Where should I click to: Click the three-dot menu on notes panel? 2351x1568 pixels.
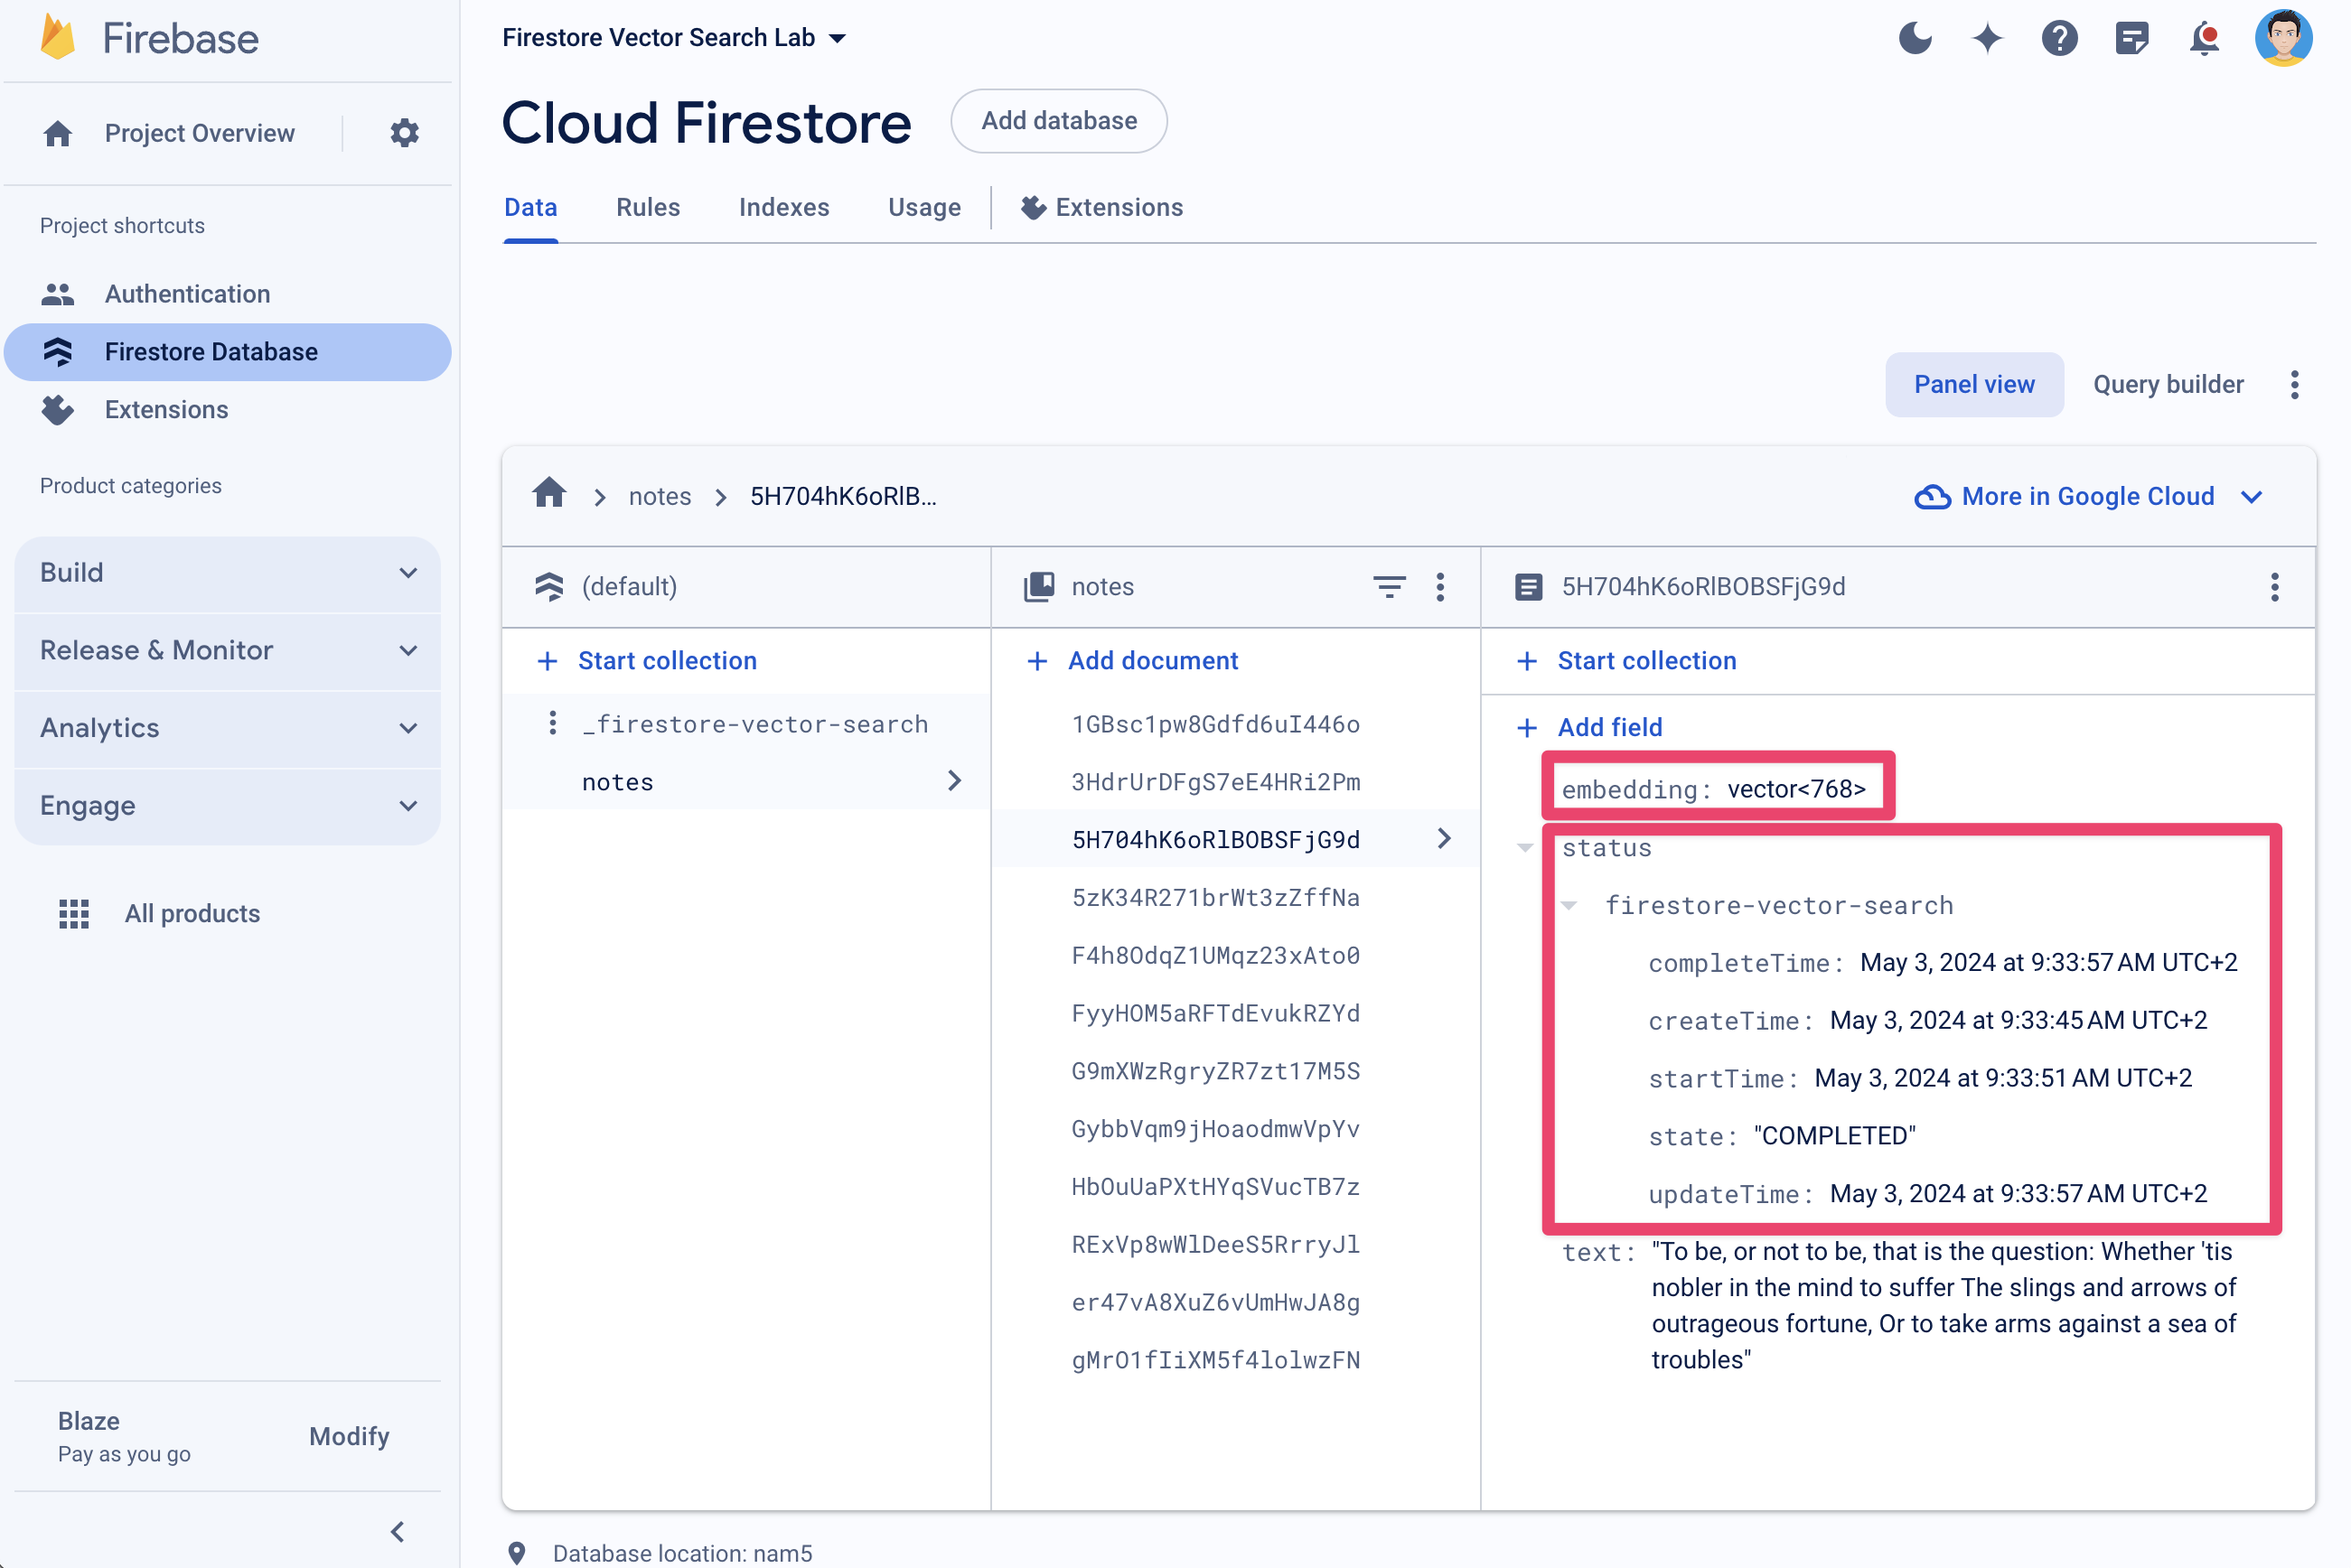click(x=1442, y=586)
